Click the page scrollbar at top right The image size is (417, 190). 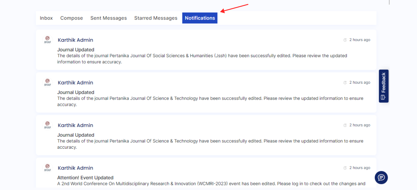pos(389,2)
